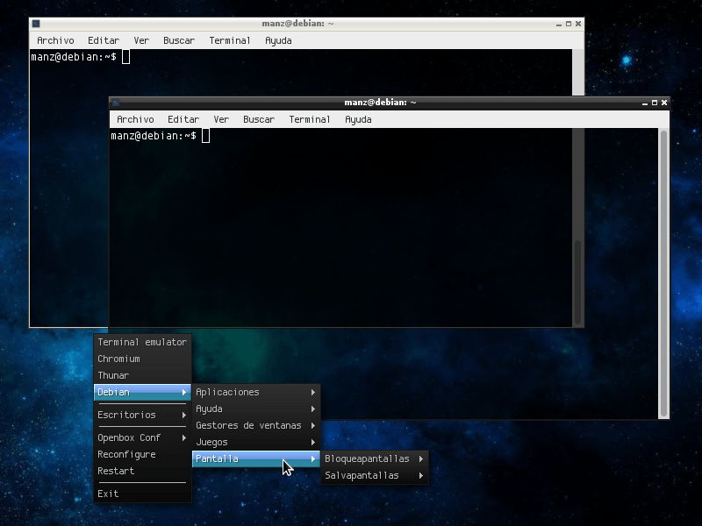
Task: Open Ver menu in front terminal
Action: (x=221, y=119)
